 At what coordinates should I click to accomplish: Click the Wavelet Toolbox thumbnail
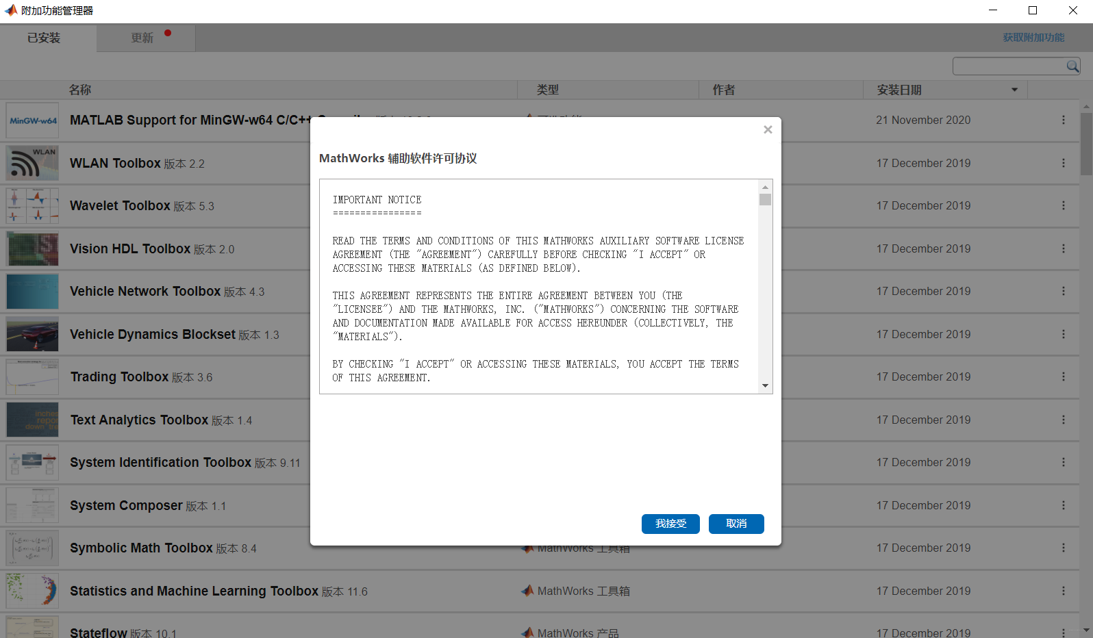pos(32,206)
